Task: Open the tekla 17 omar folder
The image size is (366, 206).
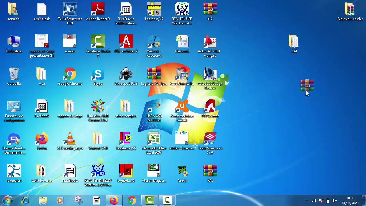Action: pos(42,171)
